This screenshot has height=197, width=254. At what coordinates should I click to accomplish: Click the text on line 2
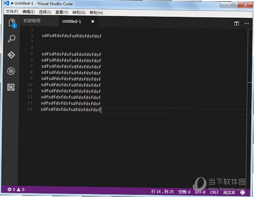(x=71, y=36)
